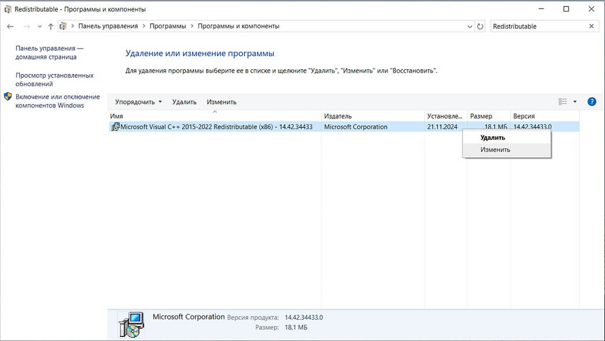Click the shield icon beside Windows components
Image resolution: width=605 pixels, height=341 pixels.
pos(8,97)
